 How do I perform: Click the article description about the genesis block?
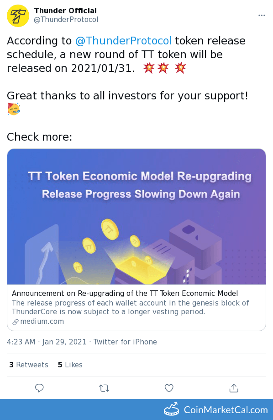(x=130, y=307)
